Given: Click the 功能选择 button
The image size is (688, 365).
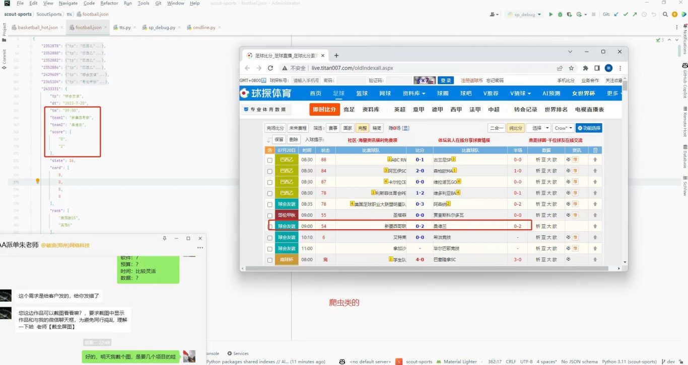Looking at the screenshot, I should point(589,128).
